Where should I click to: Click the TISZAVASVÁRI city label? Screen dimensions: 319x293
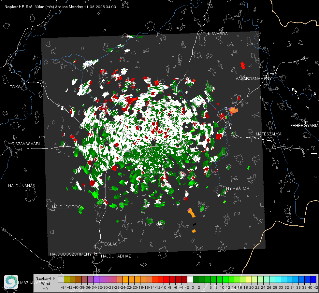pos(26,144)
